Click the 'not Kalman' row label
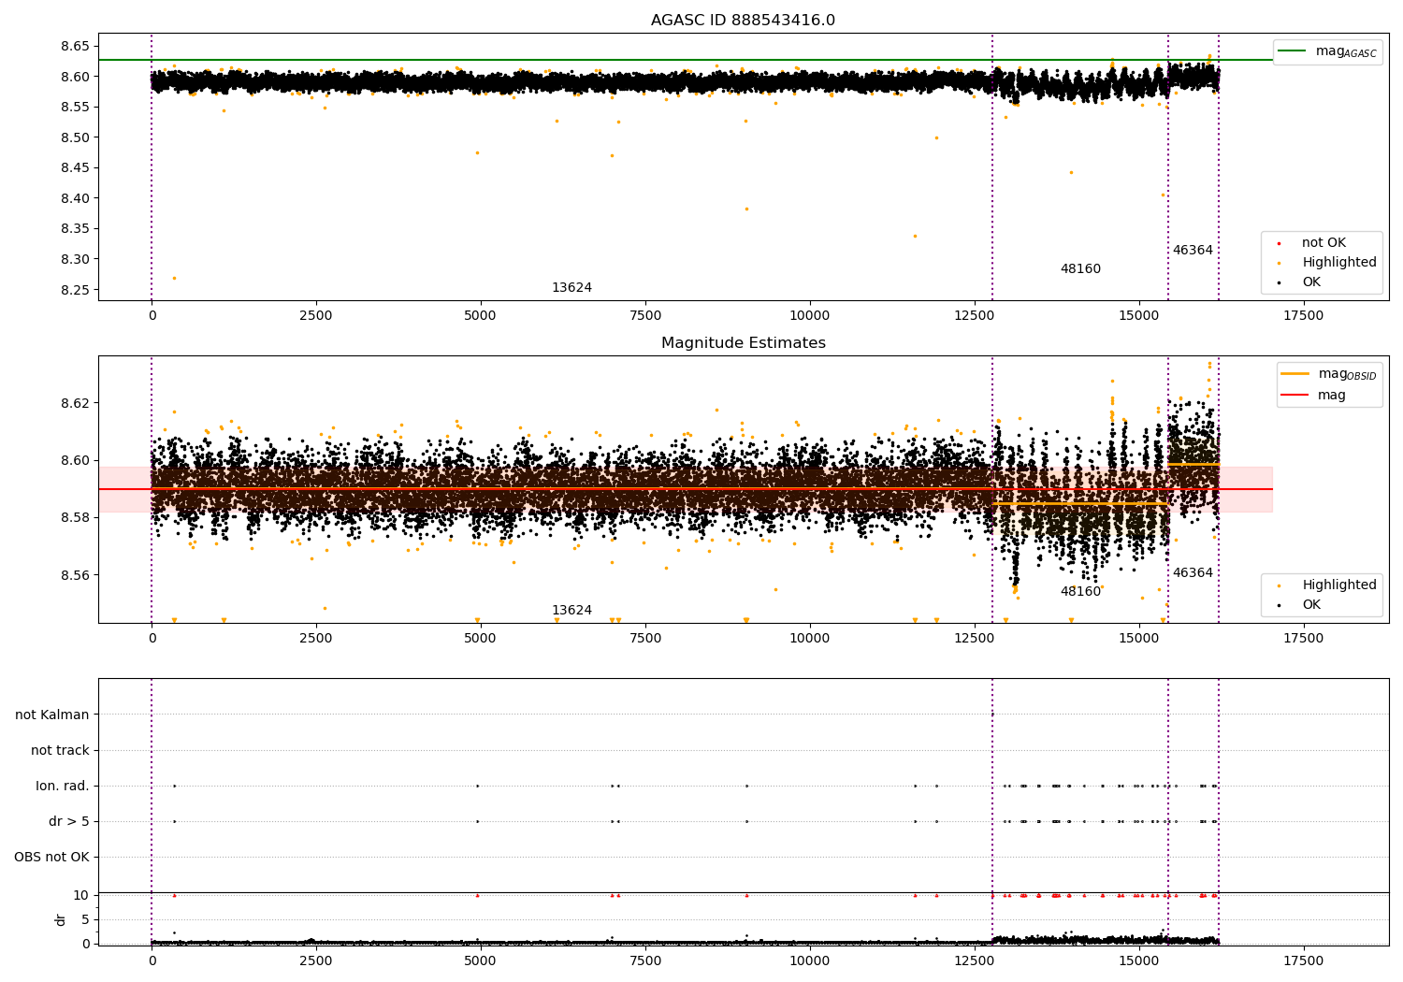1403x982 pixels. (x=52, y=715)
